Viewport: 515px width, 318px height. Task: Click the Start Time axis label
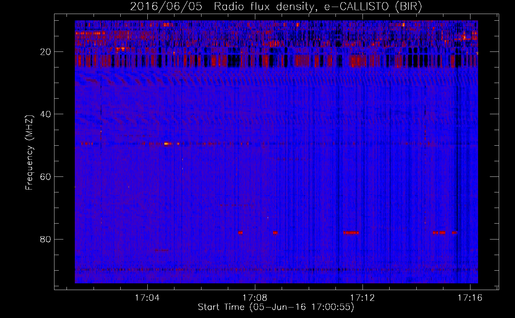[276, 307]
